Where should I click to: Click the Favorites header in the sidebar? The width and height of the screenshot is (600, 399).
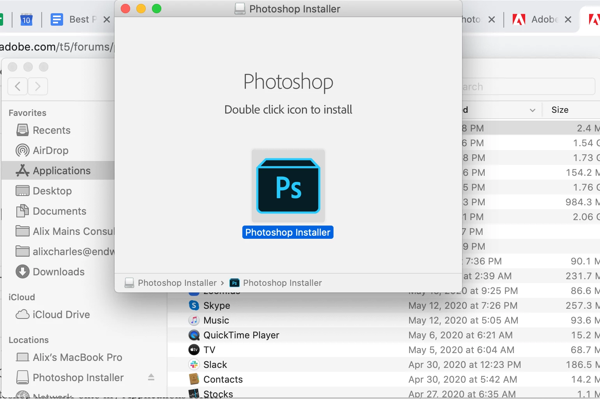tap(27, 113)
